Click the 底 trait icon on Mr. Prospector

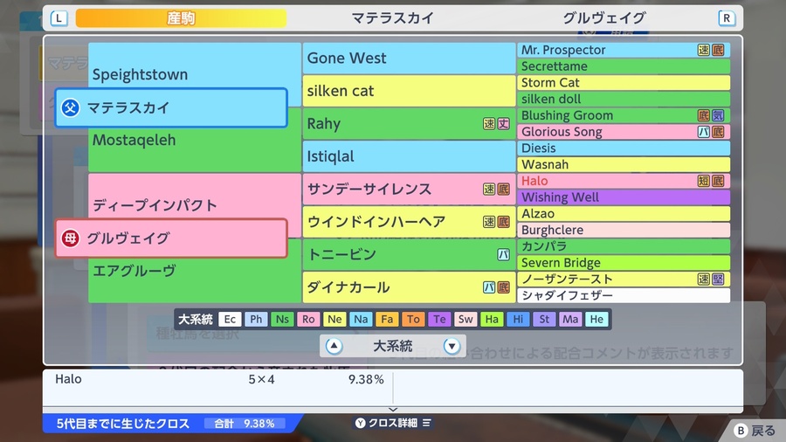tap(718, 50)
